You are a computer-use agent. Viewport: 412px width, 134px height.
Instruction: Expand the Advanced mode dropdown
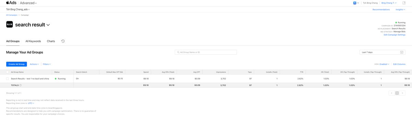28,3
